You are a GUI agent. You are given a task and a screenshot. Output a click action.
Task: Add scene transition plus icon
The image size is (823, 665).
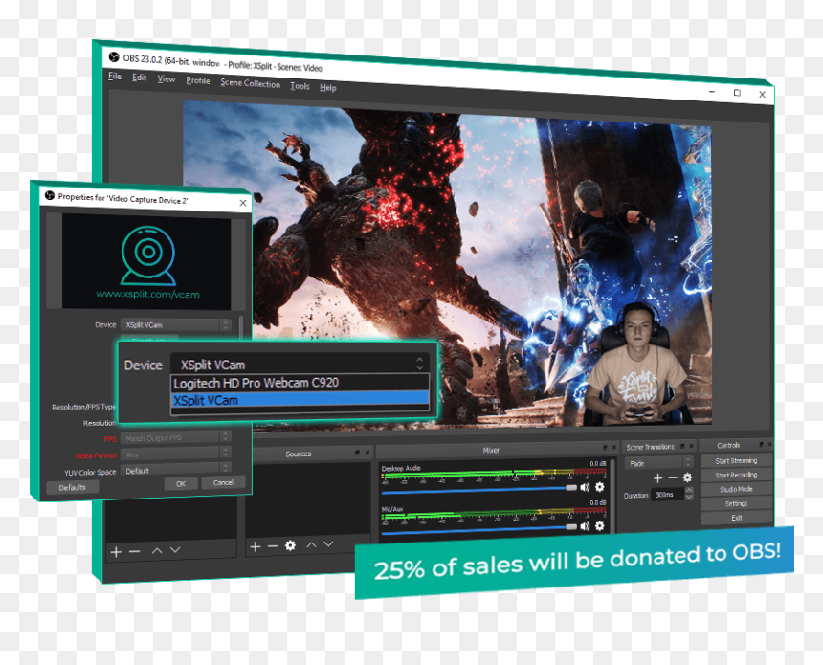tap(657, 478)
